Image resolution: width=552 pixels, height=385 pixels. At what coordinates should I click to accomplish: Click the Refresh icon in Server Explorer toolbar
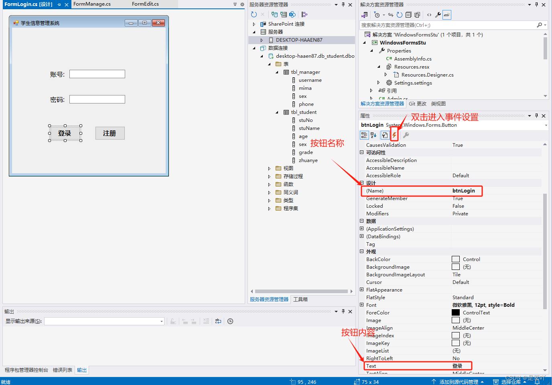coord(254,14)
